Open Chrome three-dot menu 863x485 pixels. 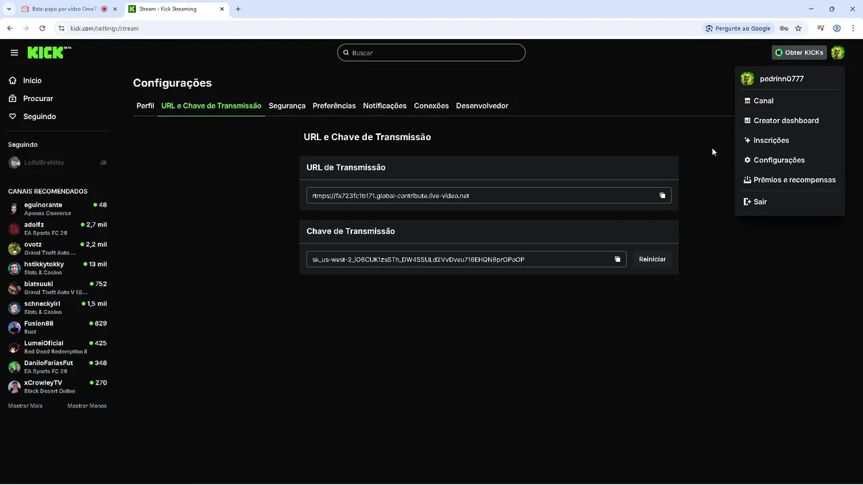coord(852,28)
